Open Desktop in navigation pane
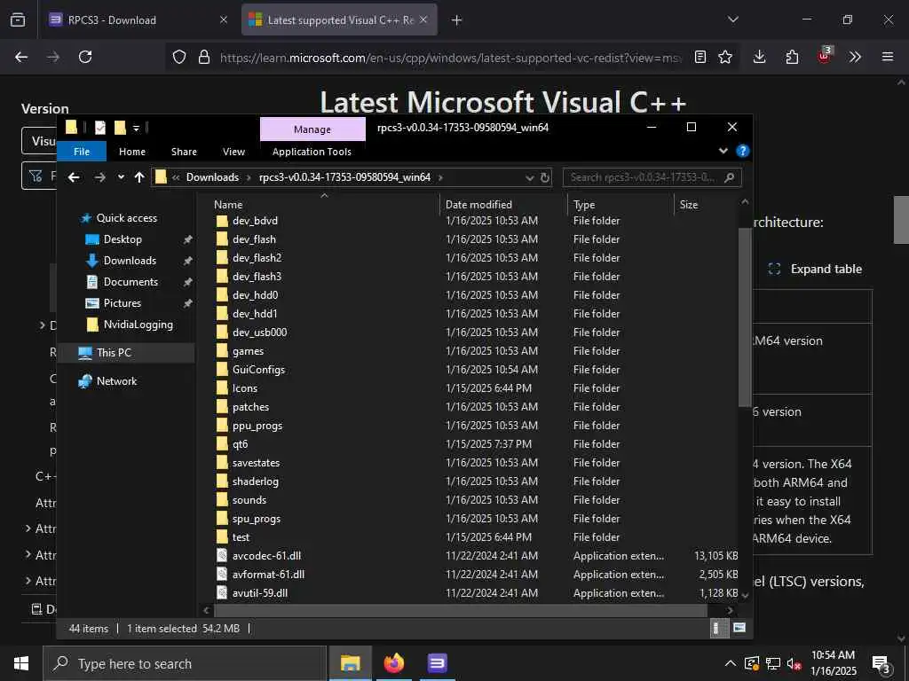The image size is (909, 681). (x=123, y=239)
